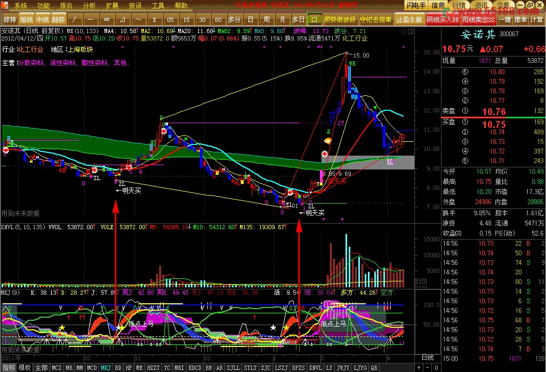Open the 资讯 menu

tap(135, 5)
